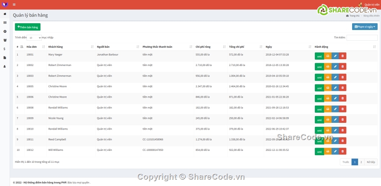Select the dollar sign sidebar icon
This screenshot has width=381, height=186.
5,49
